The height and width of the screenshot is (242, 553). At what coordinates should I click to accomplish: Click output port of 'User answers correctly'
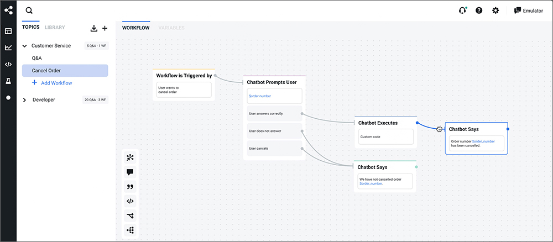click(302, 113)
